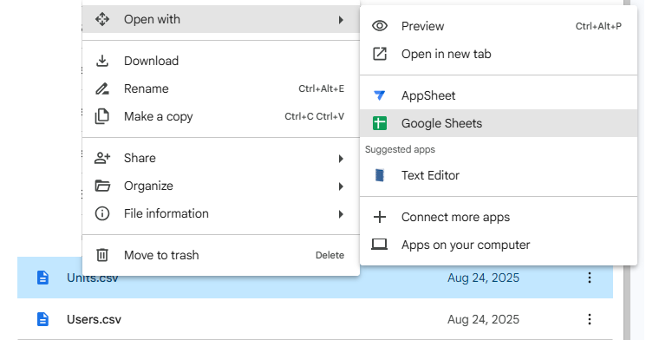Open the Organize menu entry
Image resolution: width=646 pixels, height=340 pixels.
pos(221,186)
